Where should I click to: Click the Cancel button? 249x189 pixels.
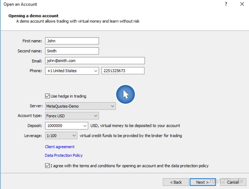pyautogui.click(x=233, y=182)
